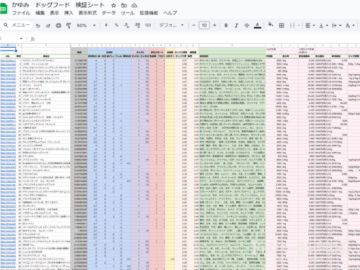Open the cell borders menu
The image size is (360, 270).
coord(281,25)
